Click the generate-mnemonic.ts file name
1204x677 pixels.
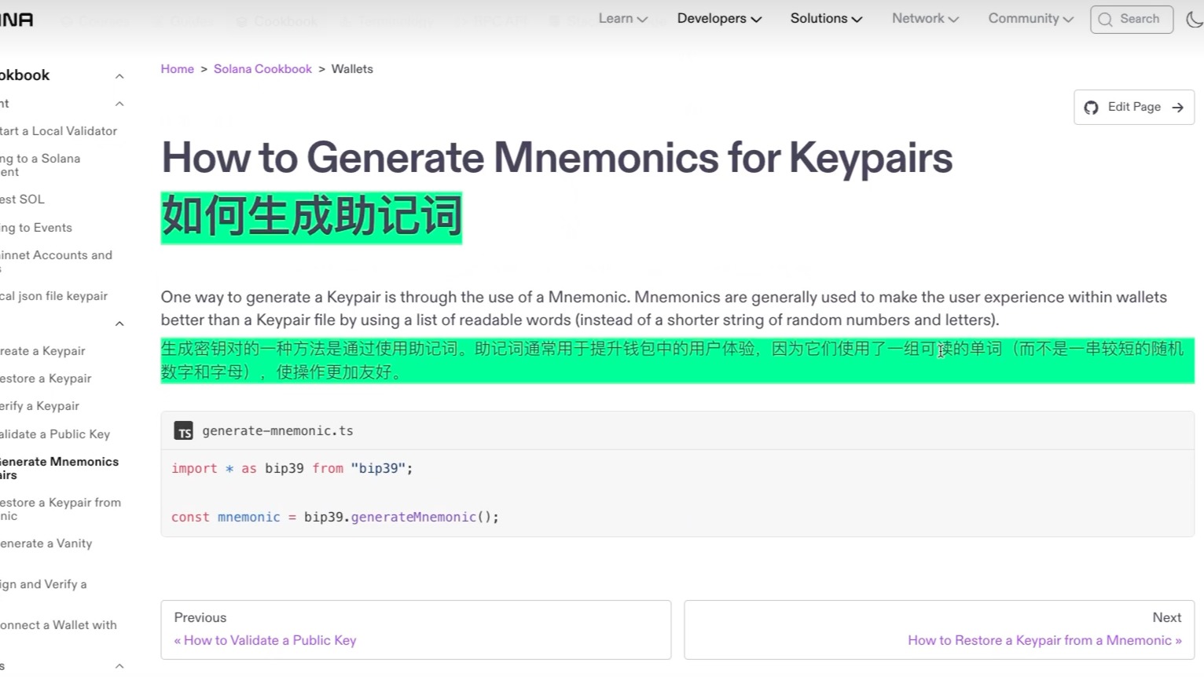(x=277, y=430)
